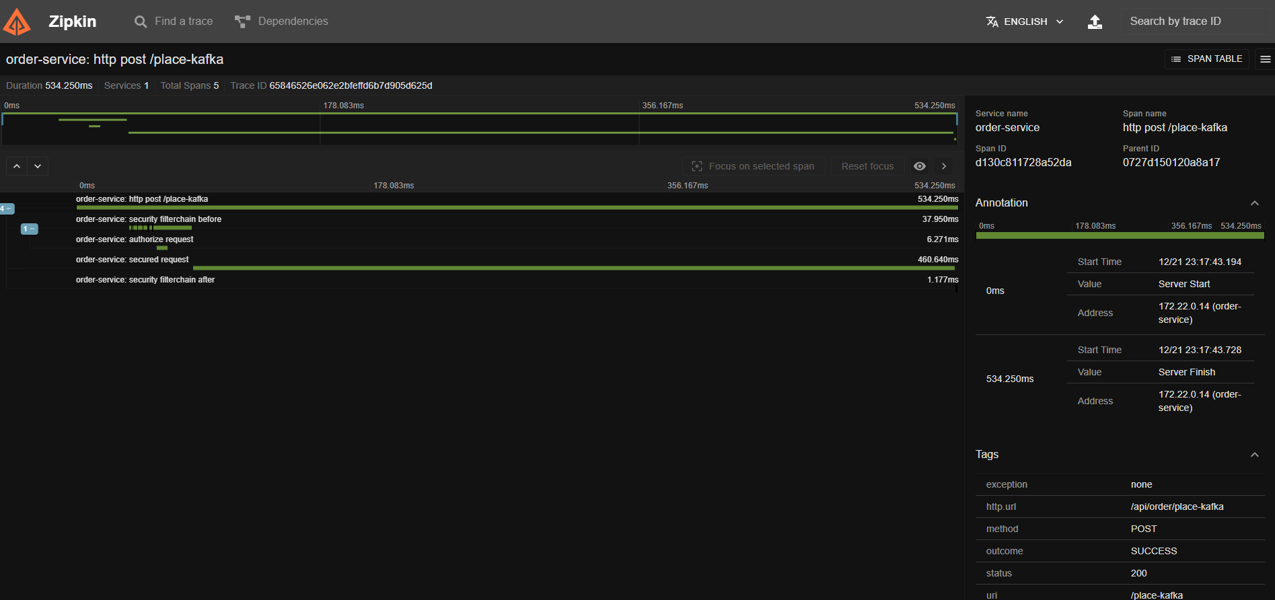
Task: Toggle the eye visibility icon
Action: coord(920,166)
